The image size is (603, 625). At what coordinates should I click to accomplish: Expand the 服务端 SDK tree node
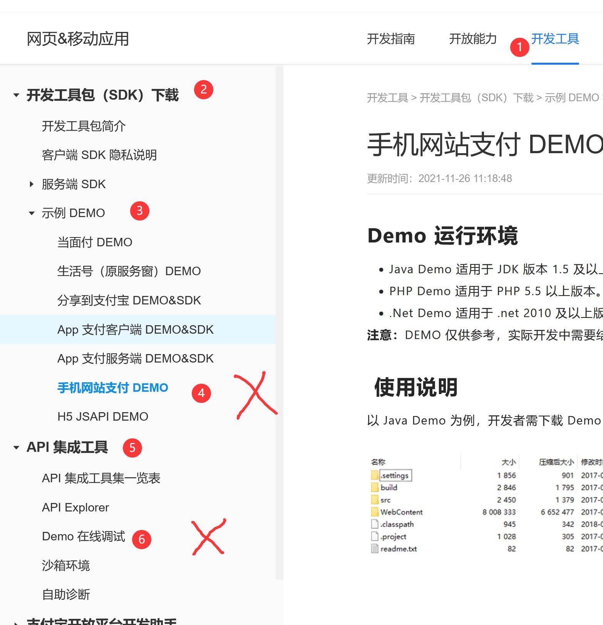[32, 184]
